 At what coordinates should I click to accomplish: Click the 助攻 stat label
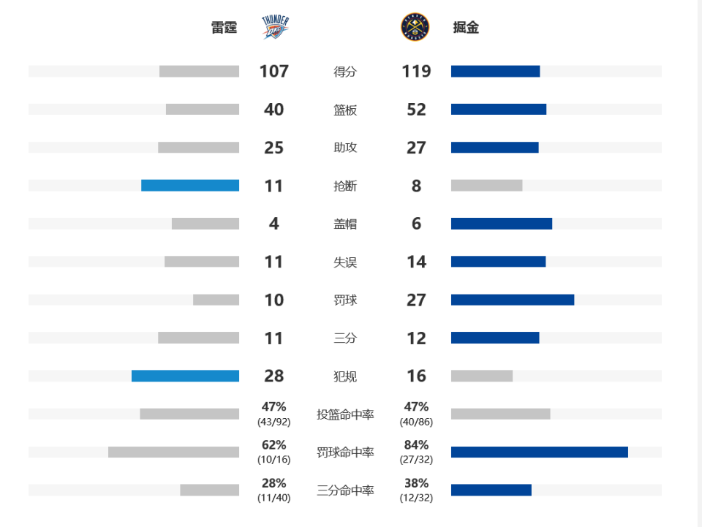point(345,148)
